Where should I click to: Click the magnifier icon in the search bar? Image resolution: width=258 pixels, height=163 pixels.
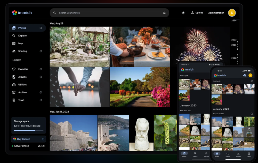tap(54, 13)
